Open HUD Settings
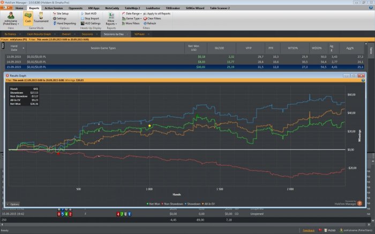The height and width of the screenshot is (234, 375). click(x=91, y=24)
